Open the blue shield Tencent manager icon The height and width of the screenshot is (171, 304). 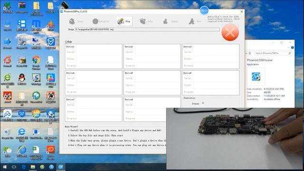pyautogui.click(x=51, y=43)
